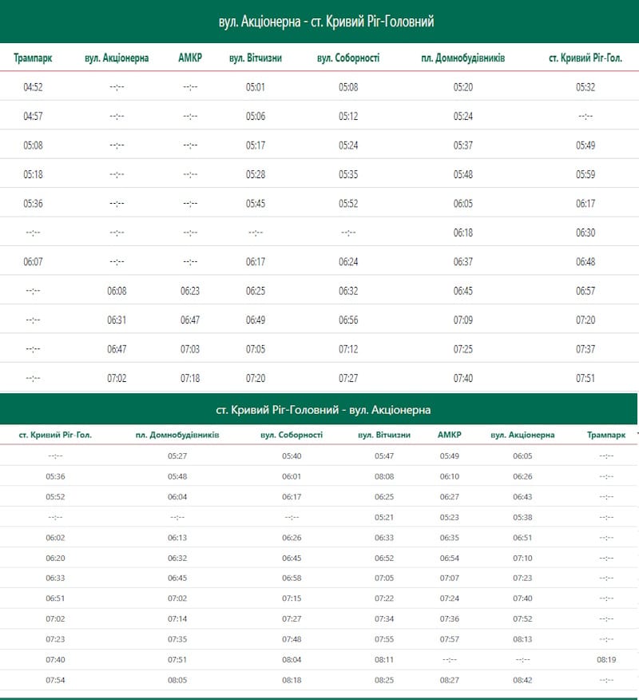Click the АМКР column header in upper table
Viewport: 639px width, 700px height.
click(x=190, y=58)
